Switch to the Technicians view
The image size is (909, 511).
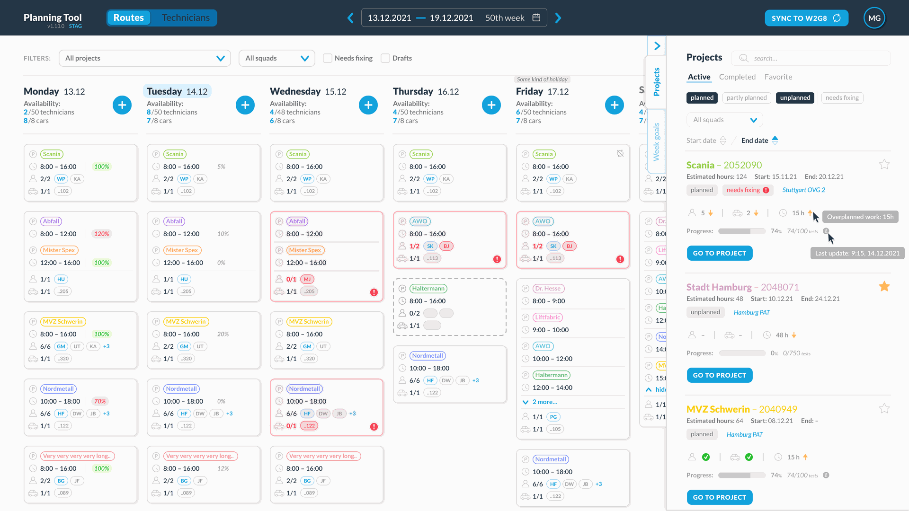click(x=185, y=18)
